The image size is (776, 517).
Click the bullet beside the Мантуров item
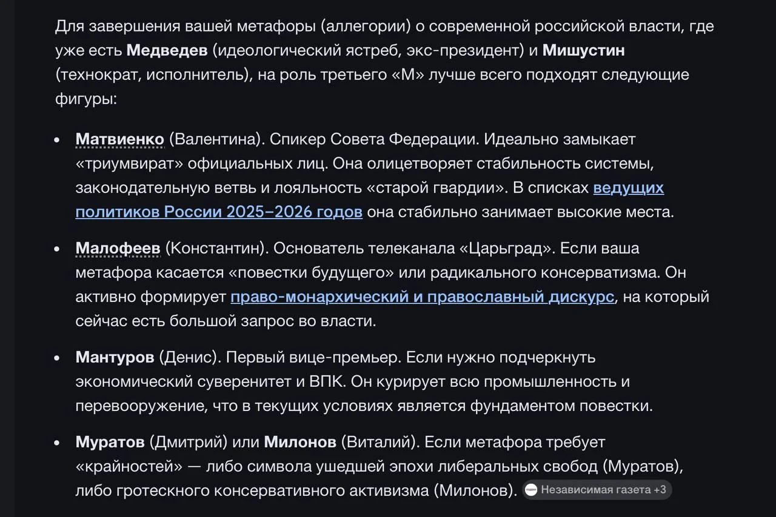(57, 358)
